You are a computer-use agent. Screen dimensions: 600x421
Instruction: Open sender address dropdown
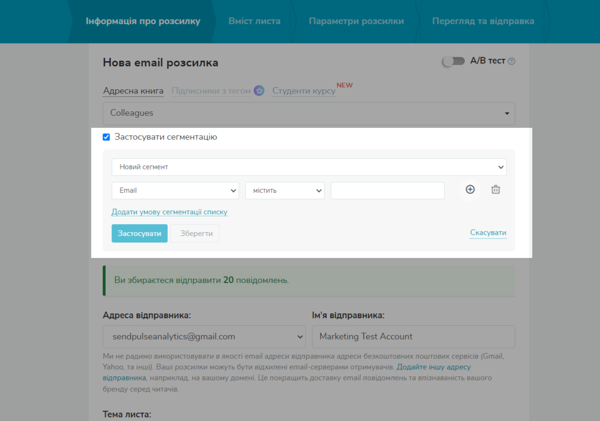[x=204, y=336]
